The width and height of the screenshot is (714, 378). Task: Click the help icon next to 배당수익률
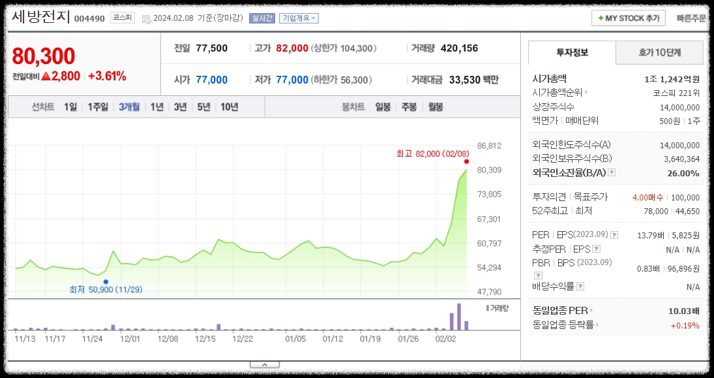580,287
